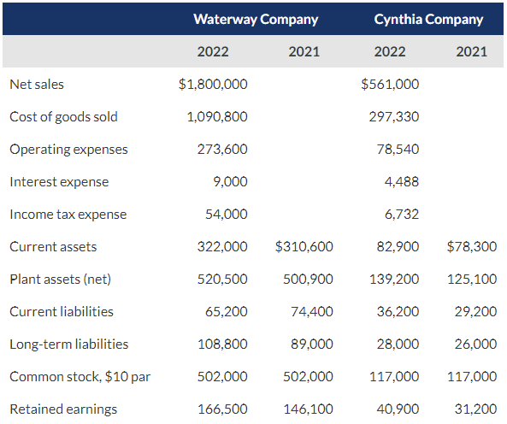Click the Interest expense label
Image resolution: width=507 pixels, height=424 pixels.
59,182
